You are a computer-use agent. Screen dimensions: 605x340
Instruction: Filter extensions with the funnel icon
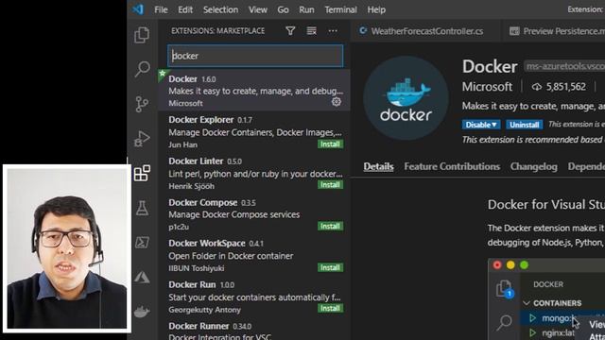[290, 31]
